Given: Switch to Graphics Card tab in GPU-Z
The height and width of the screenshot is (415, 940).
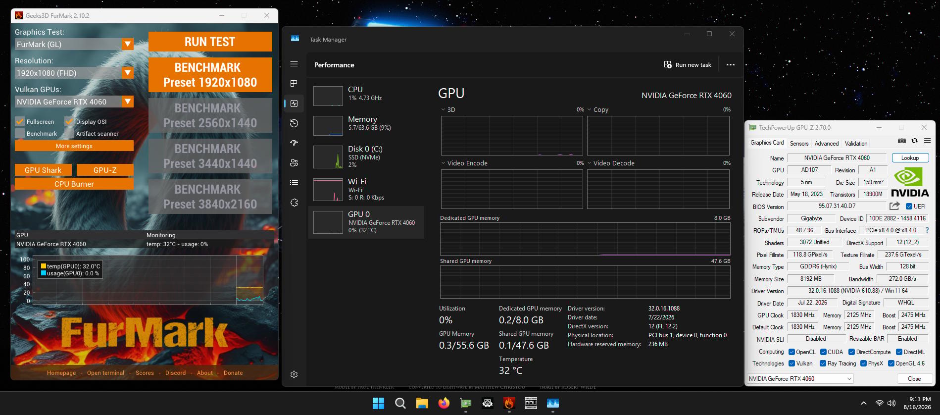Looking at the screenshot, I should coord(767,143).
